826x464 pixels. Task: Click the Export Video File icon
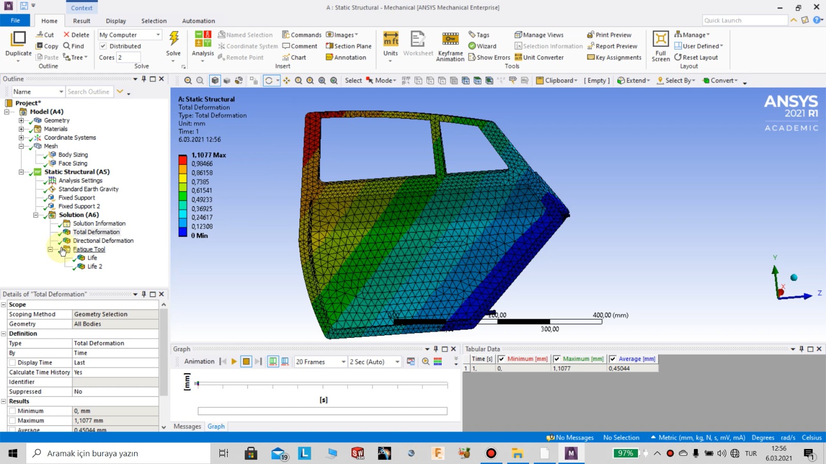(x=411, y=361)
